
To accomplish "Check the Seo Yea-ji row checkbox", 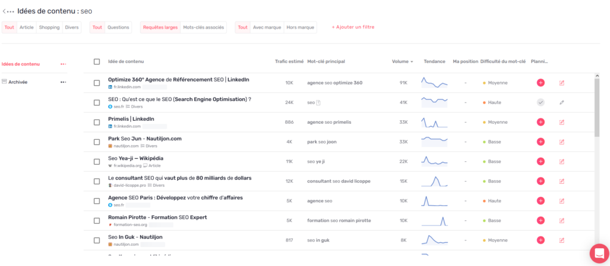I will [97, 161].
